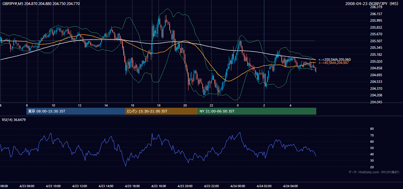Click the 4/24 00:00 time axis label
Image resolution: width=403 pixels, height=189 pixels.
coord(238,186)
